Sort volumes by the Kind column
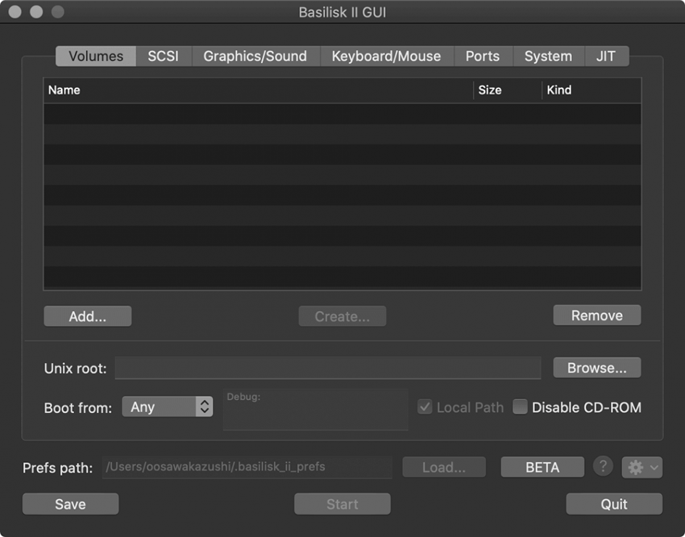The height and width of the screenshot is (537, 685). [591, 91]
